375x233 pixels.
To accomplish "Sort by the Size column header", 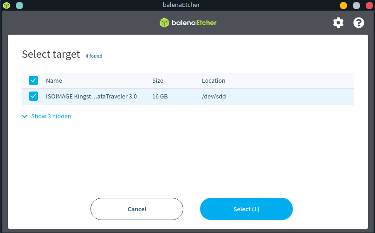I will 158,80.
